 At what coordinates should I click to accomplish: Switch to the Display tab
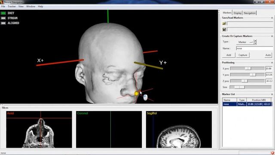(238, 13)
